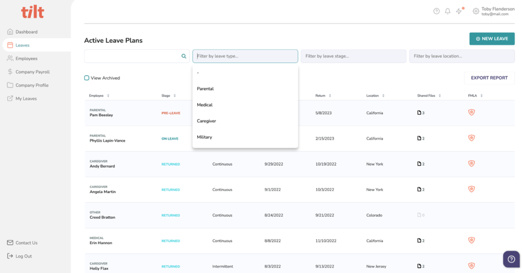Click the 11/10/2022 return date cell
Viewport: 522px width, 273px height.
click(x=326, y=241)
